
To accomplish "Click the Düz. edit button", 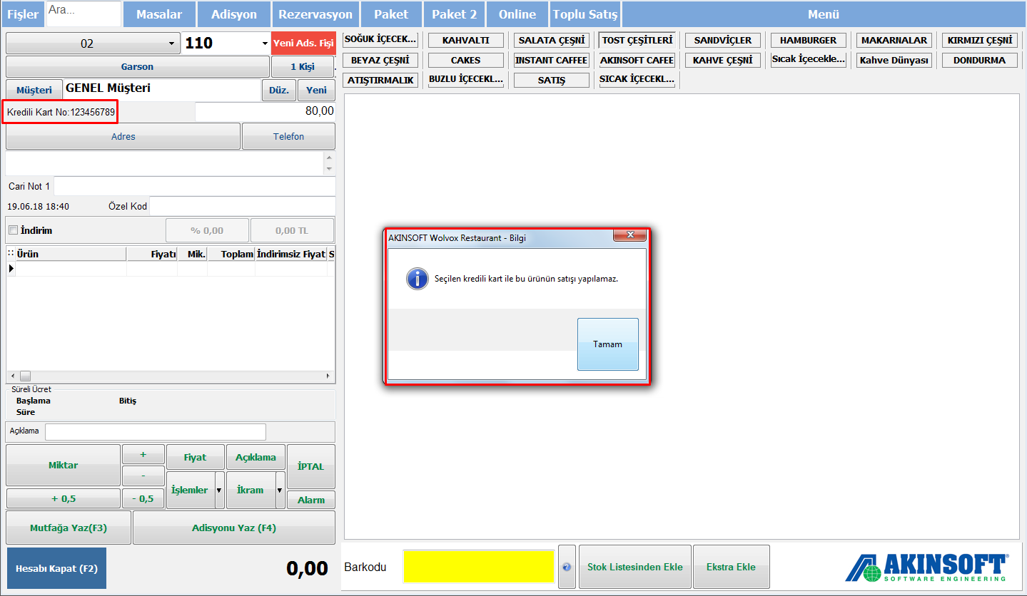I will click(x=279, y=90).
